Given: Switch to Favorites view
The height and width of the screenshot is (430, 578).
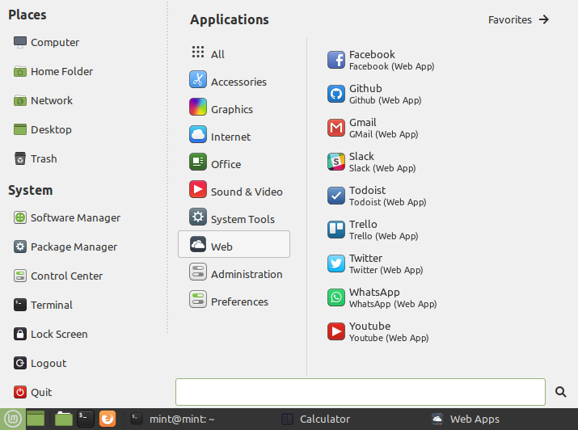Looking at the screenshot, I should pos(518,19).
